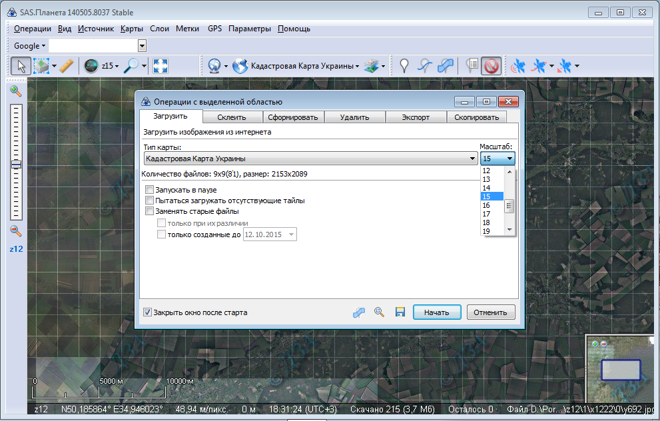Select the arrow pointer tool

21,66
